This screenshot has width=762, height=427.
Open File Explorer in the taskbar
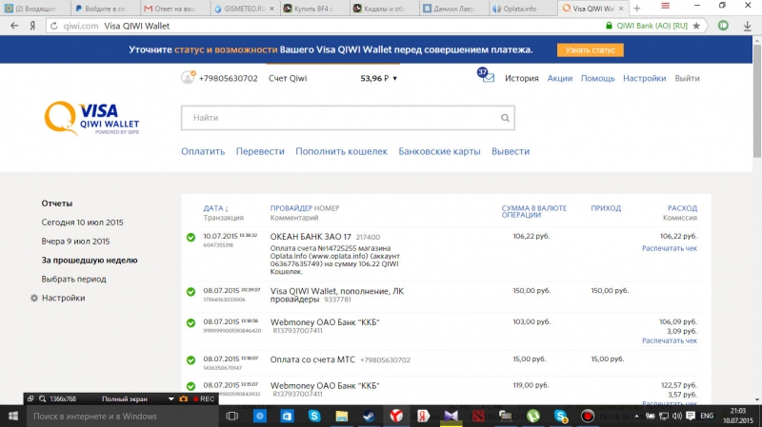[342, 417]
